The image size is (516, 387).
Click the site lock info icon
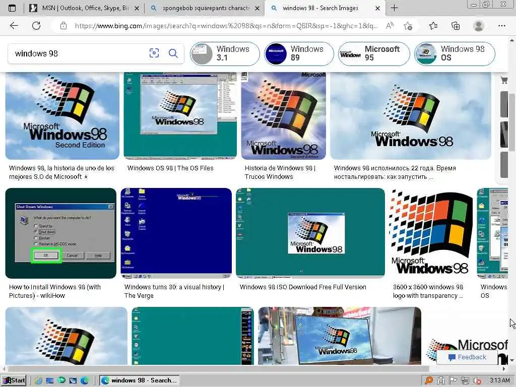pos(63,26)
